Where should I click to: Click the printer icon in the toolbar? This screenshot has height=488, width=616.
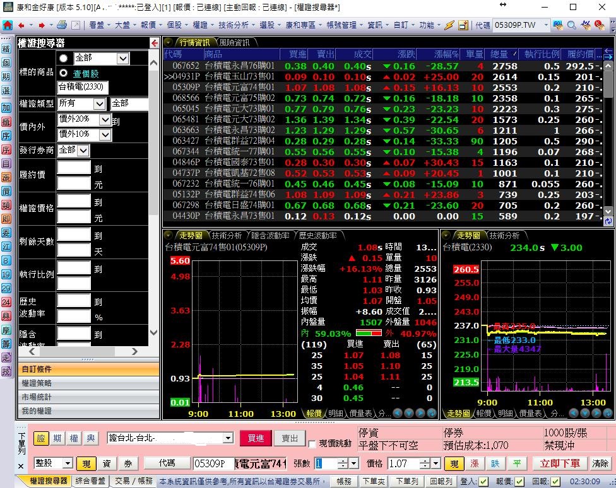pos(62,25)
